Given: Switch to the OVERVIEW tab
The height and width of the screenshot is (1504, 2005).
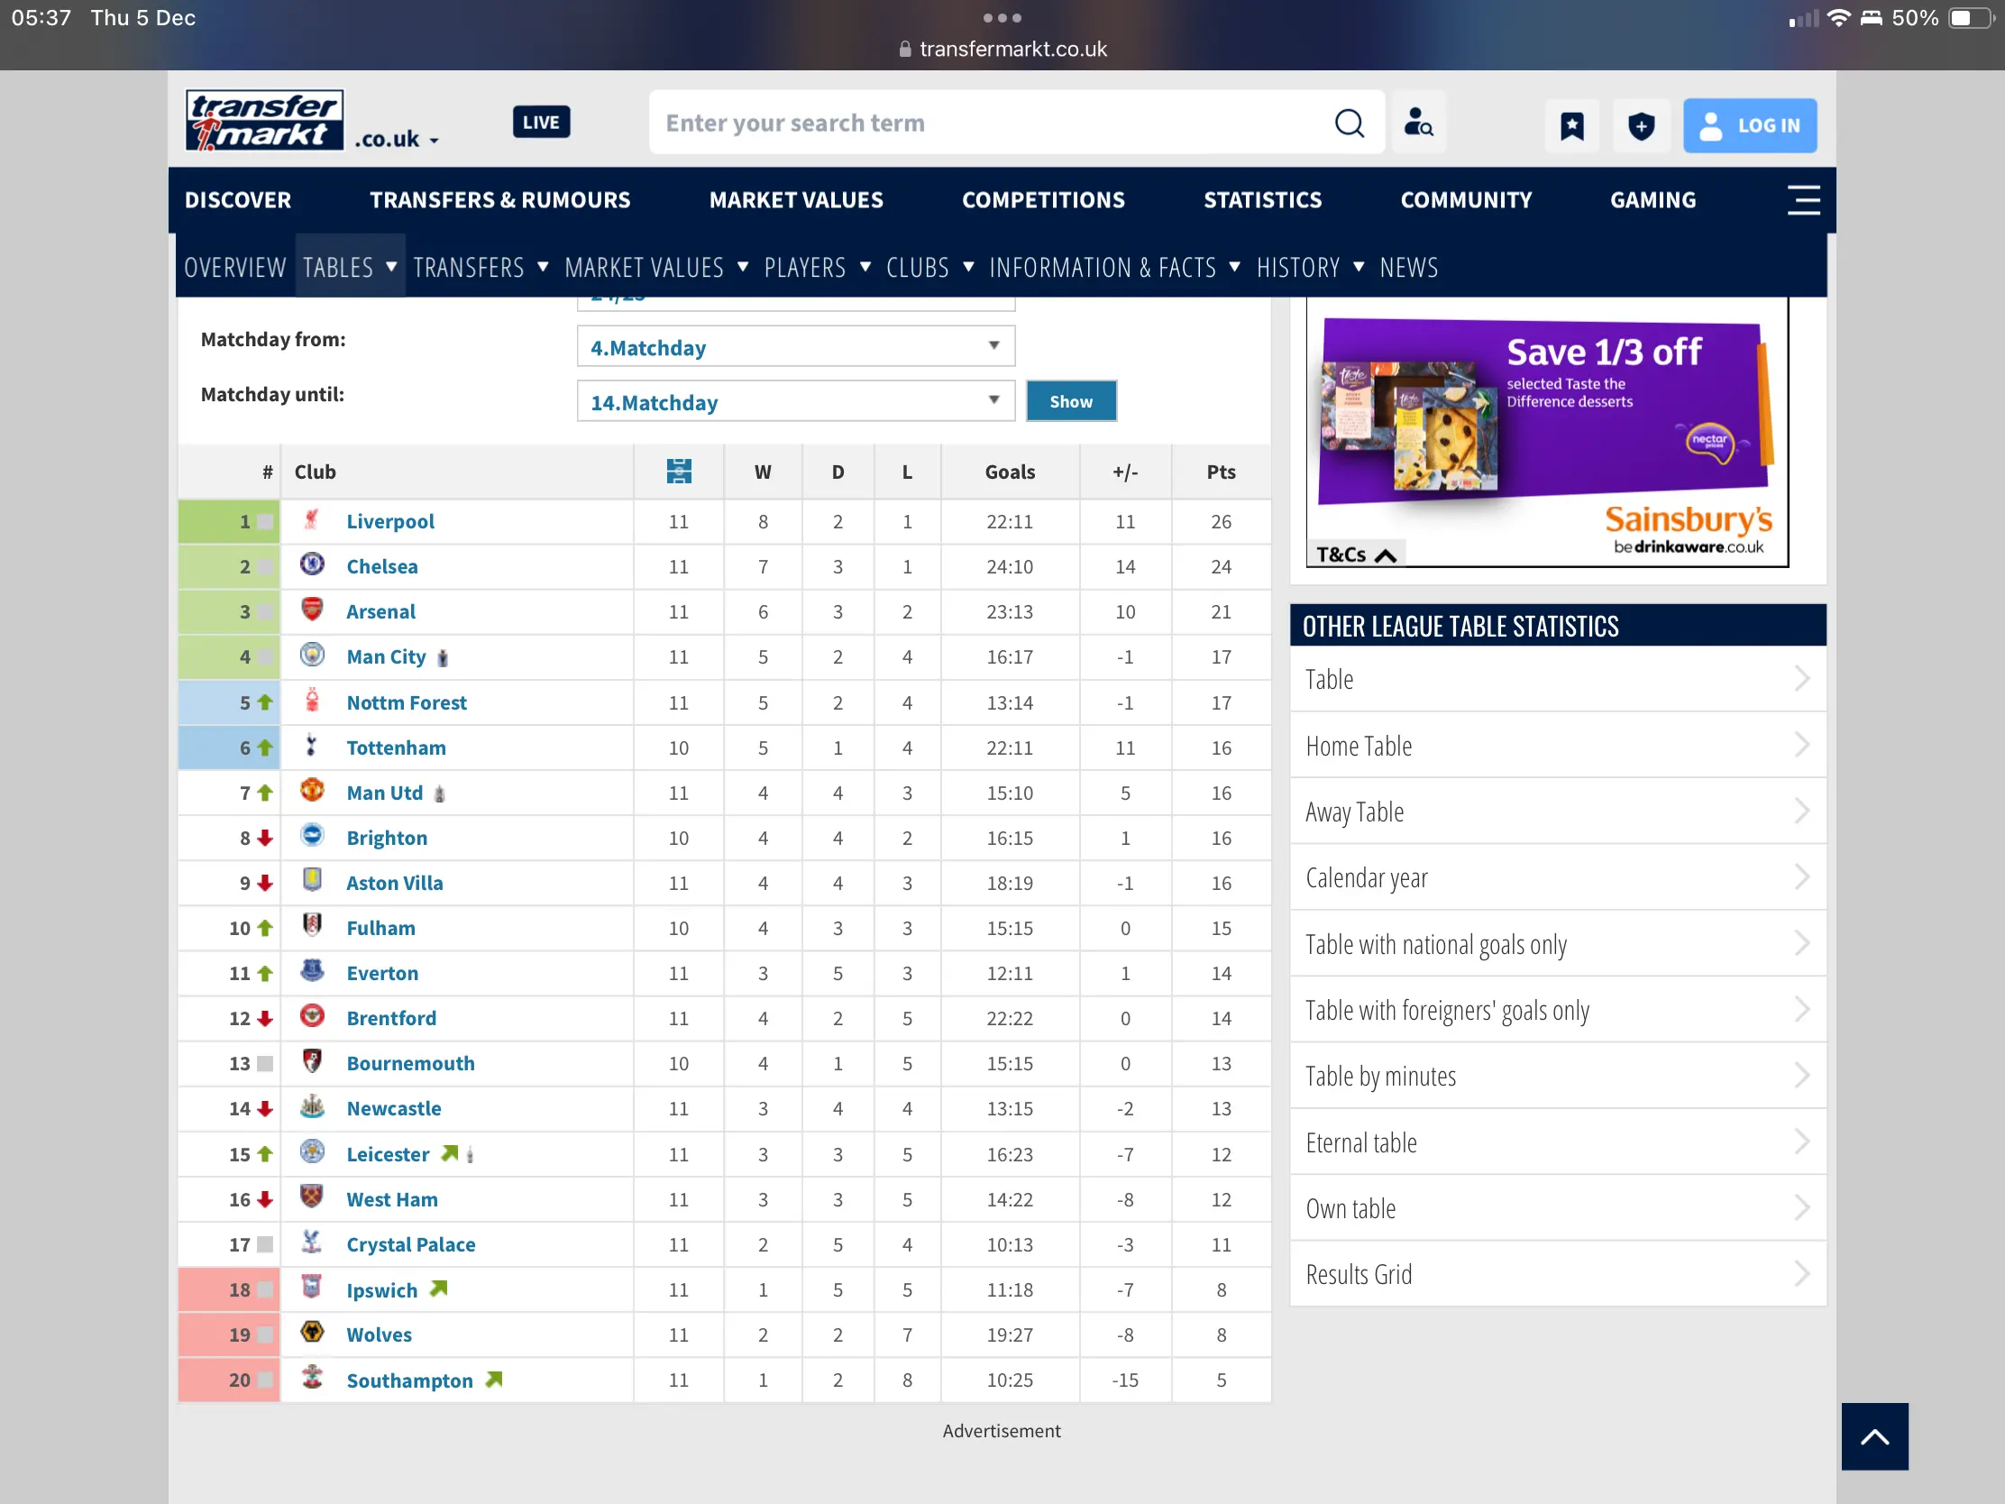Looking at the screenshot, I should click(234, 268).
